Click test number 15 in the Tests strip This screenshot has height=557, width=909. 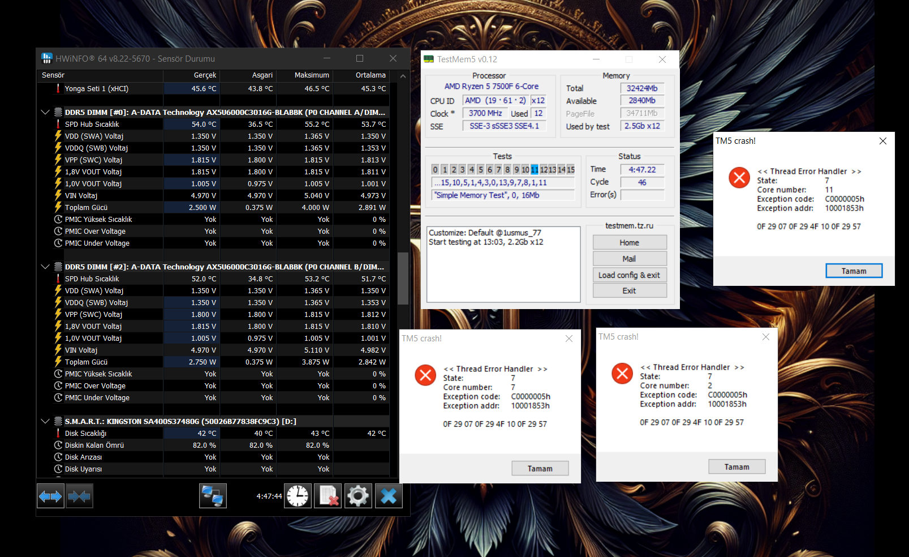571,169
